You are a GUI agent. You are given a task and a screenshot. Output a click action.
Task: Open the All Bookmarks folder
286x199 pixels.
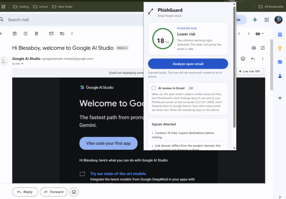[271, 7]
